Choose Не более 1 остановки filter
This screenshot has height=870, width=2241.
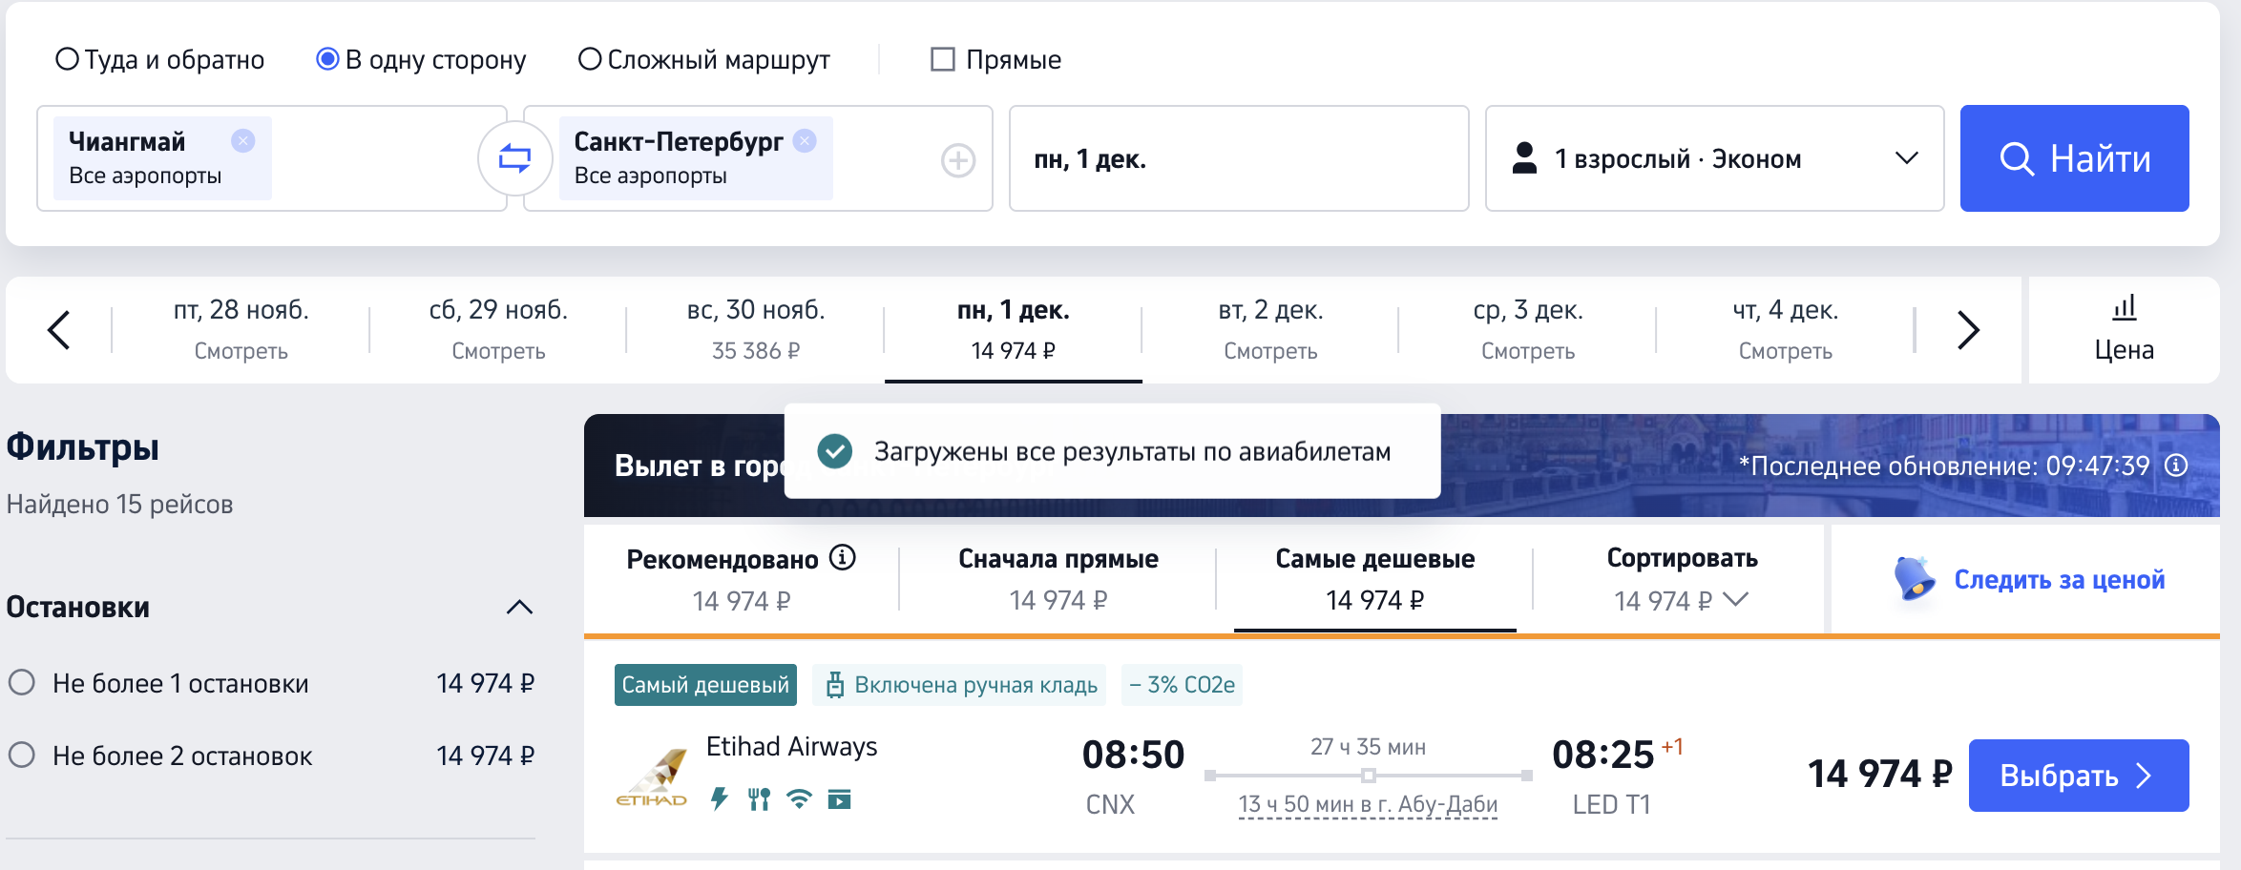click(x=22, y=683)
